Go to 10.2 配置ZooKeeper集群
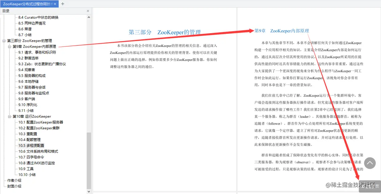Viewport: 381px width, 194px height. pos(39,128)
